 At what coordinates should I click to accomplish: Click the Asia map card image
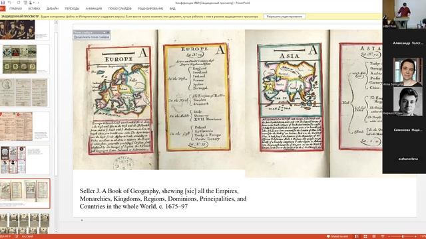(291, 97)
